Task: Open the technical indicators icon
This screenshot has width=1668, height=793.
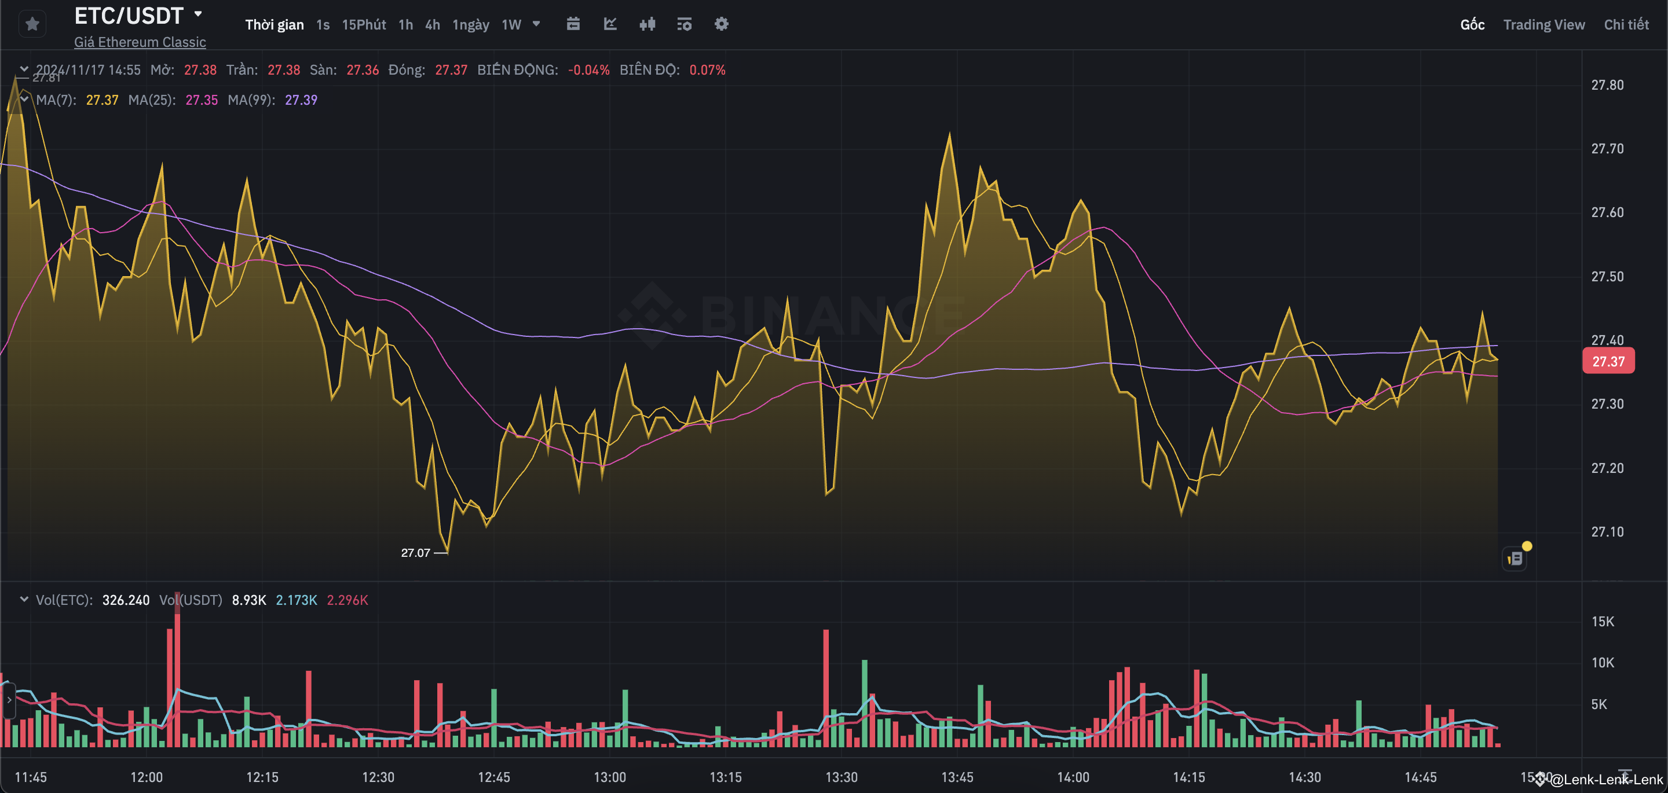Action: pos(647,24)
